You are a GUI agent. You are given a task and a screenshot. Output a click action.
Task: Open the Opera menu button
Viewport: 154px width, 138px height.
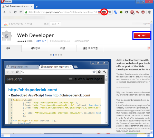click(x=6, y=1)
